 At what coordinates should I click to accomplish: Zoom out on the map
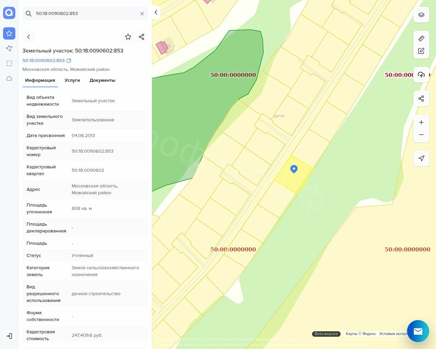pyautogui.click(x=421, y=135)
